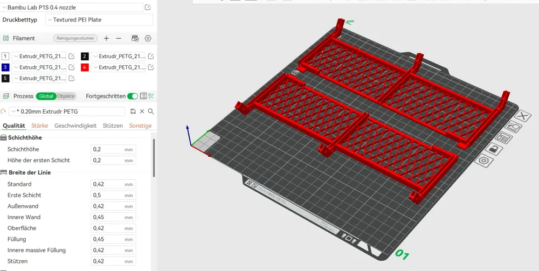Open filament 2 Extrudr_PETG dropdown
This screenshot has width=539, height=271.
(118, 57)
